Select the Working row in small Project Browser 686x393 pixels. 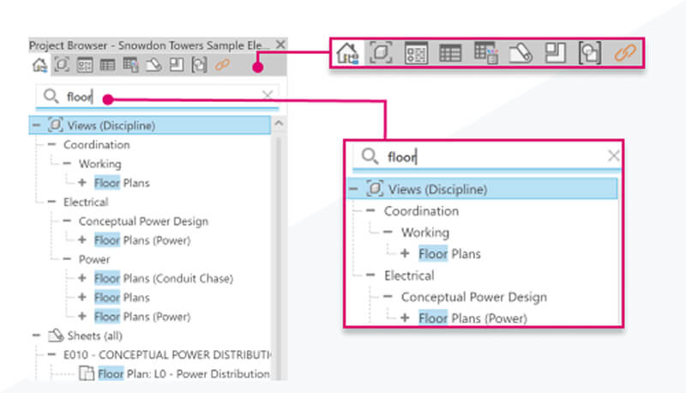tap(100, 164)
